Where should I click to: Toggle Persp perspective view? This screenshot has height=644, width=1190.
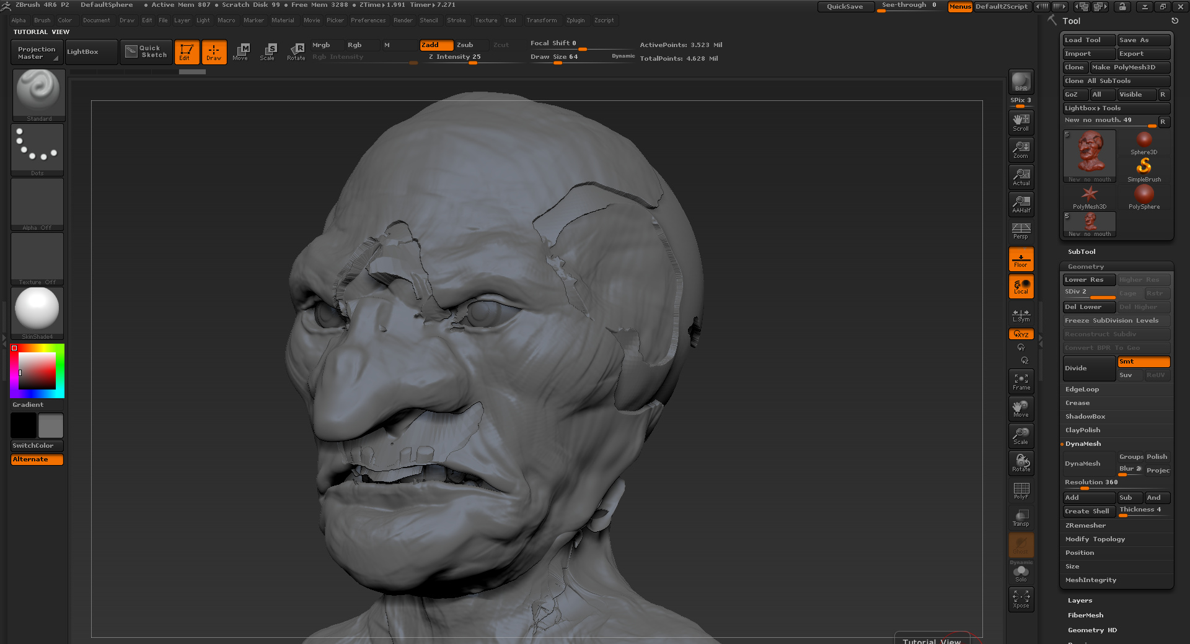1021,231
